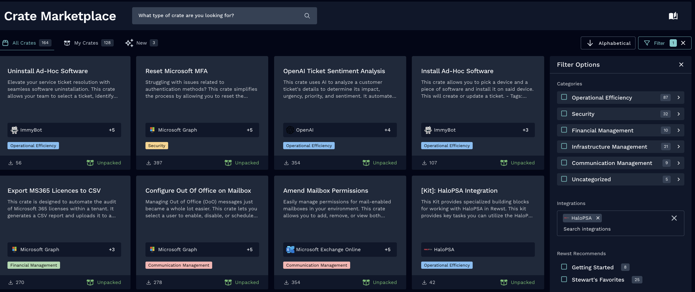This screenshot has width=695, height=292.
Task: Open the Alphabetical sort dropdown
Action: point(608,43)
